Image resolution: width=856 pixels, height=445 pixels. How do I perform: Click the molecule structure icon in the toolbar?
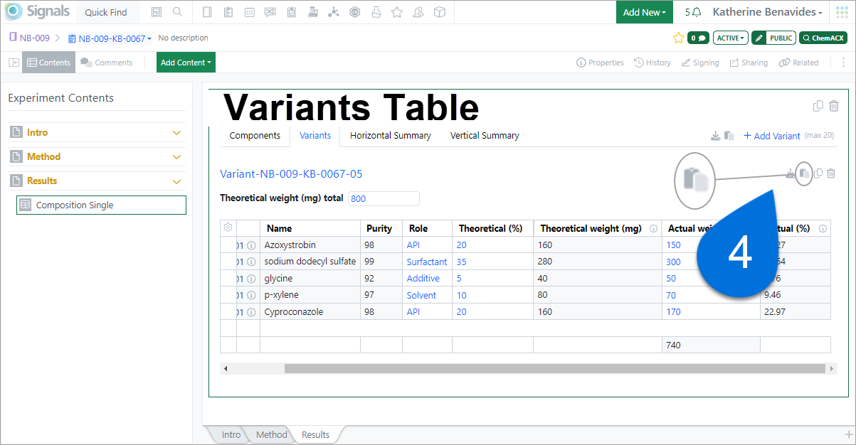coord(333,11)
